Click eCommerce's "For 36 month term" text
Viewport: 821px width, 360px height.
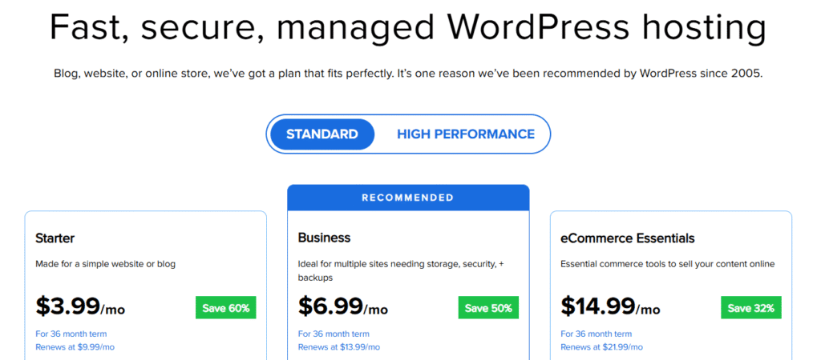click(x=596, y=334)
